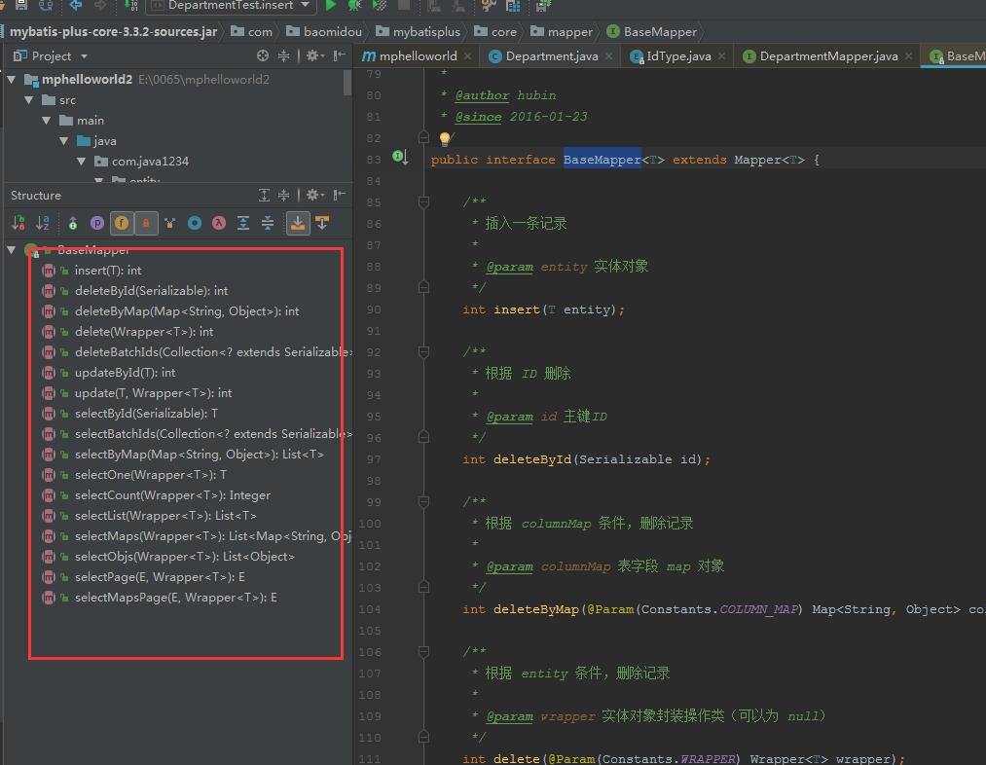The width and height of the screenshot is (986, 765).
Task: Click the @author javadoc tag
Action: pyautogui.click(x=482, y=95)
